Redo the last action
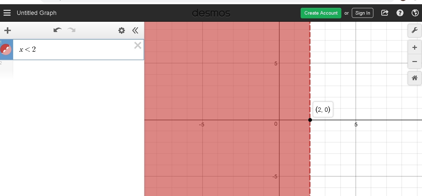 (x=72, y=30)
